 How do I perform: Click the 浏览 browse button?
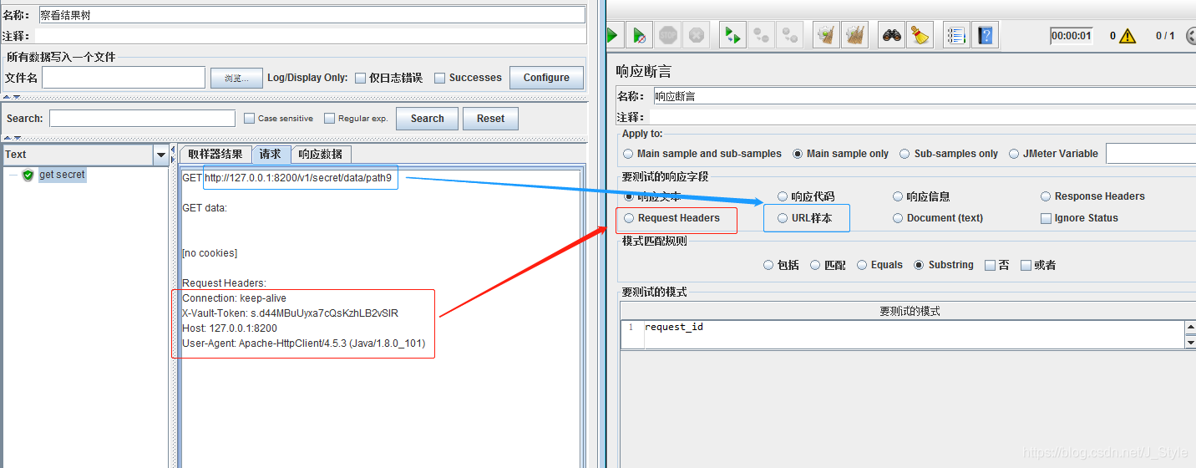pyautogui.click(x=236, y=78)
